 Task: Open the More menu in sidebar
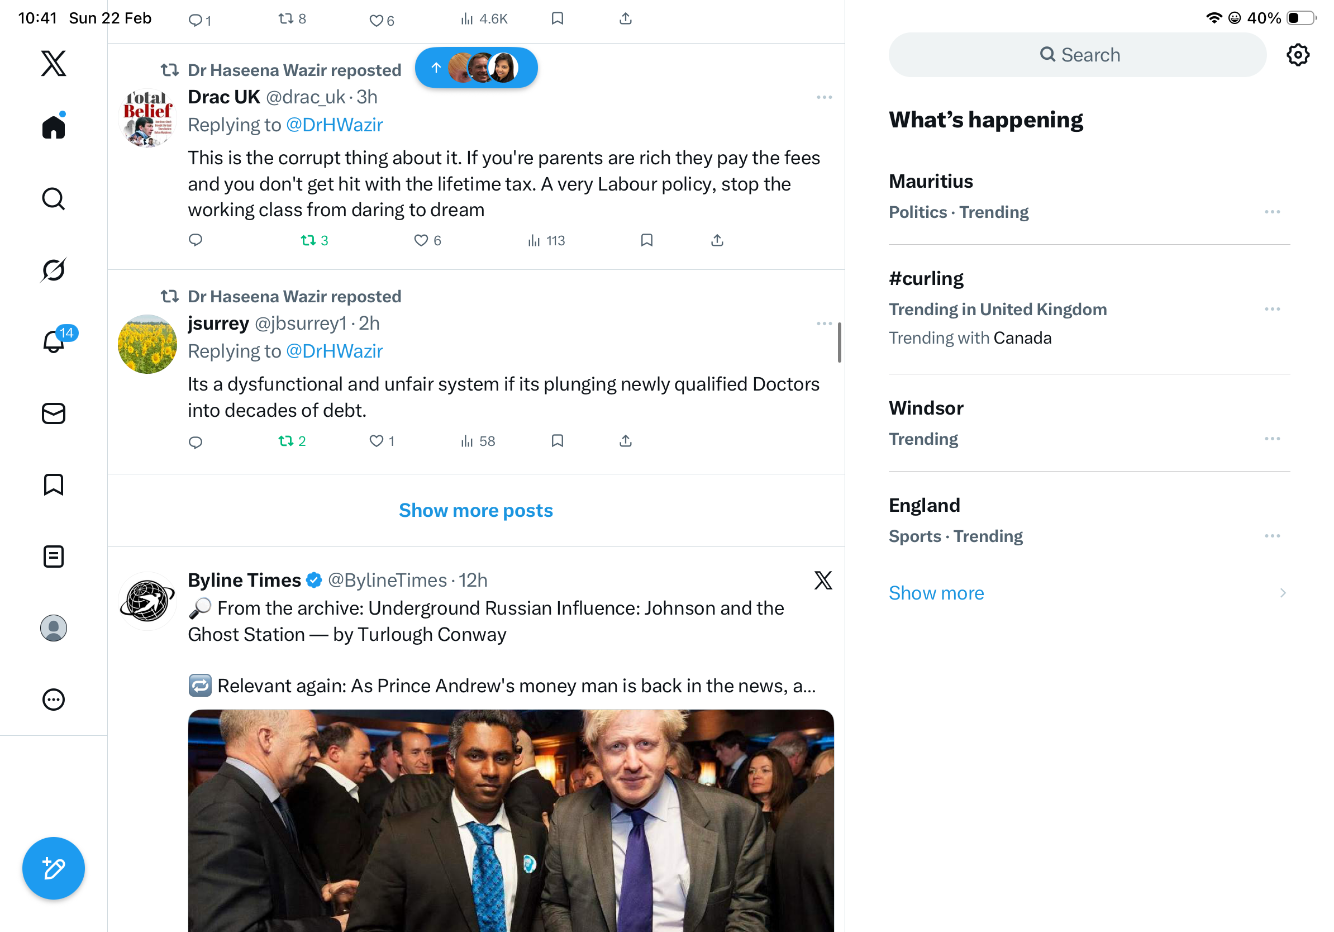click(x=54, y=700)
